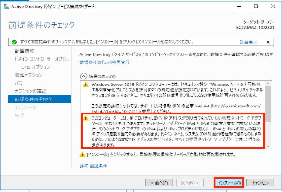Click the キャンセル button
282x192 pixels.
(260, 183)
